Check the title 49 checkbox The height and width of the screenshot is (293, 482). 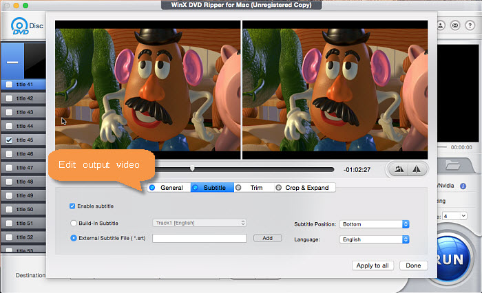pyautogui.click(x=9, y=195)
